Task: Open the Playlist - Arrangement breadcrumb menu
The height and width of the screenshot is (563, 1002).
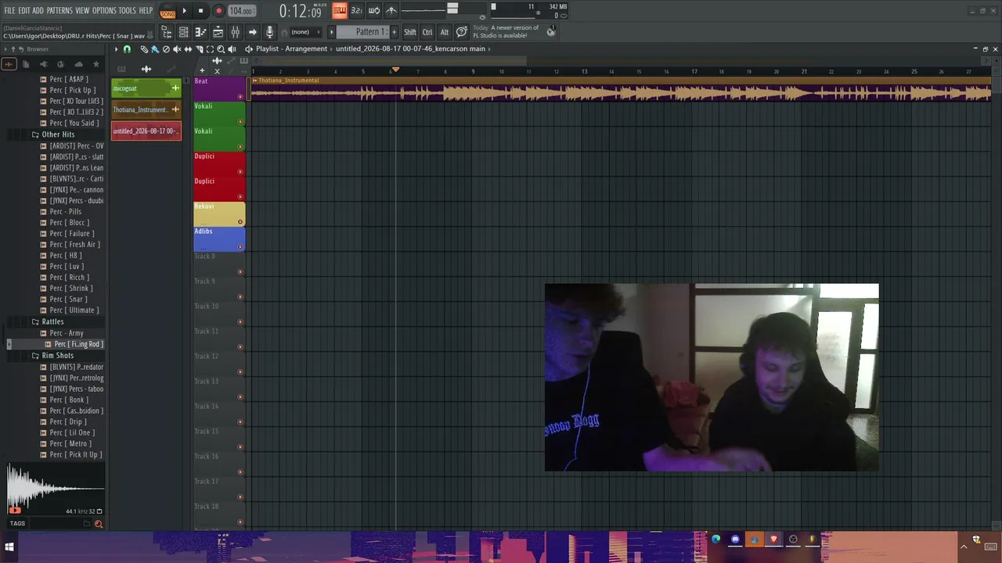Action: pyautogui.click(x=291, y=48)
